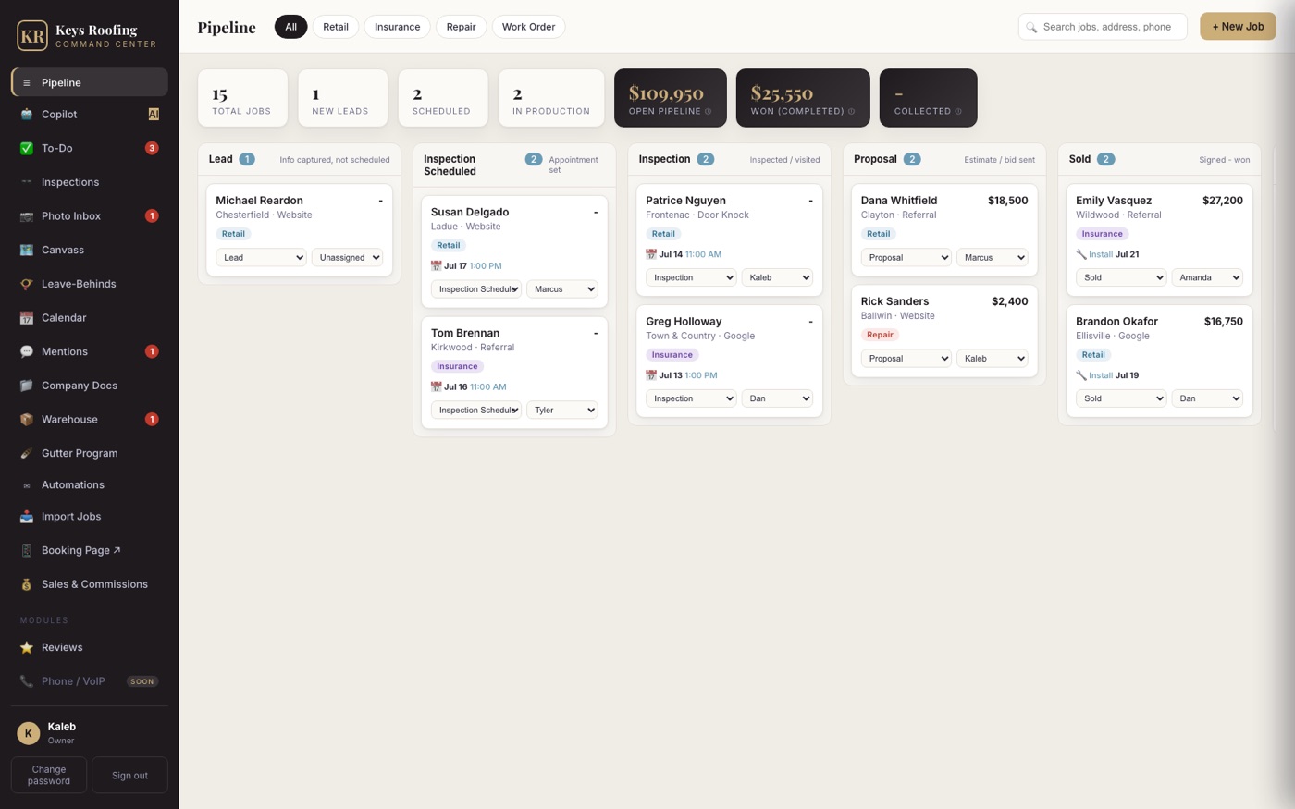
Task: Click the Kaleb user avatar
Action: [29, 733]
